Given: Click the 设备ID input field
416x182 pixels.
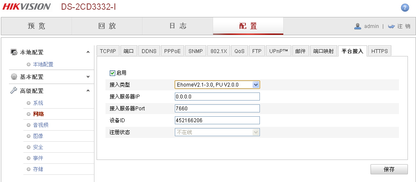Looking at the screenshot, I should click(x=217, y=120).
